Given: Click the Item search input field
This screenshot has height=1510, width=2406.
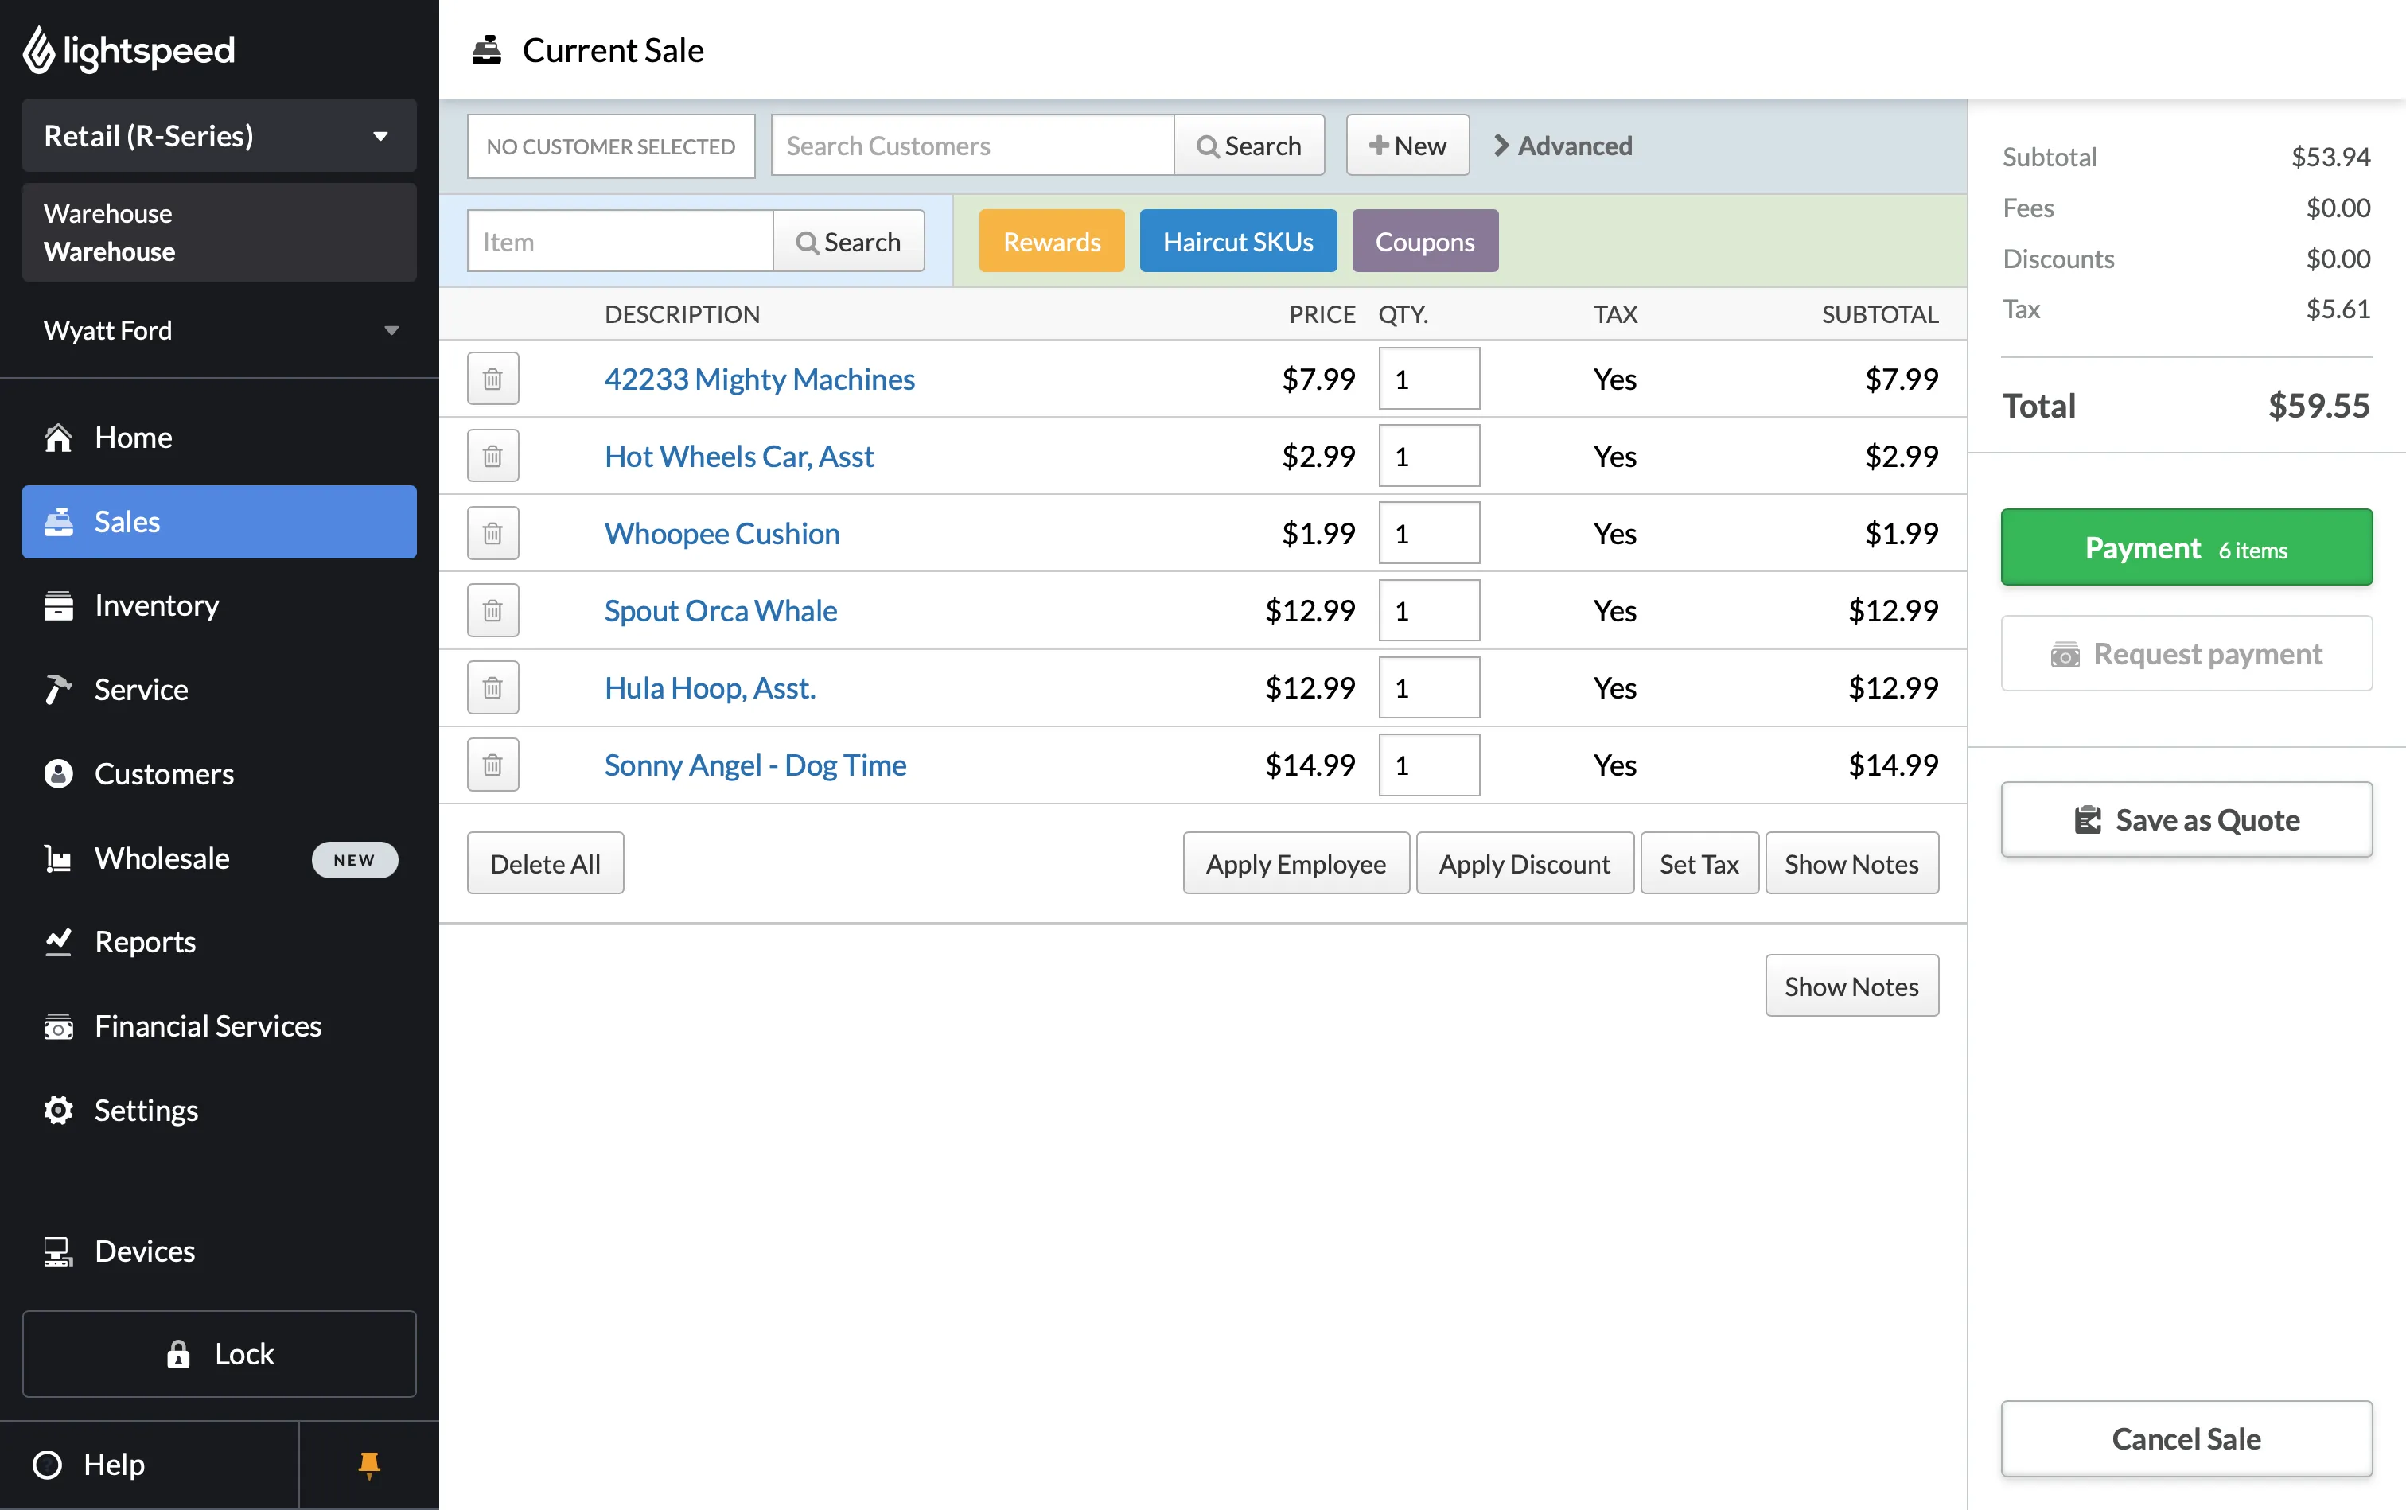Looking at the screenshot, I should point(621,242).
